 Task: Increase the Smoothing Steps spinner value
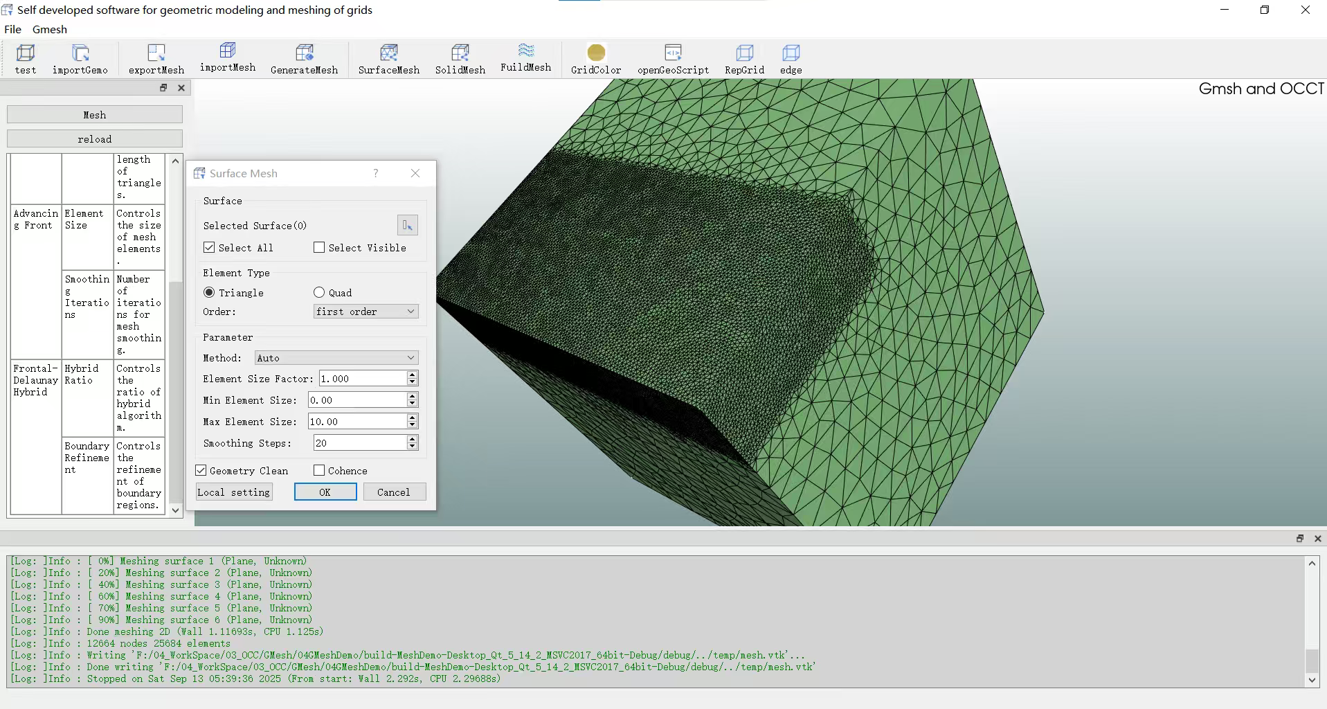pyautogui.click(x=413, y=439)
